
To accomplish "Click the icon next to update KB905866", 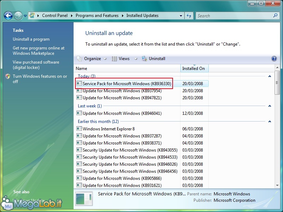I will pyautogui.click(x=79, y=178).
